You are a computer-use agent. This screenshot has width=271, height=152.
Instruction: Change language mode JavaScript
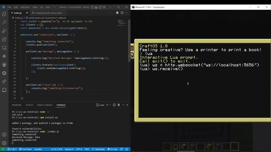98,149
